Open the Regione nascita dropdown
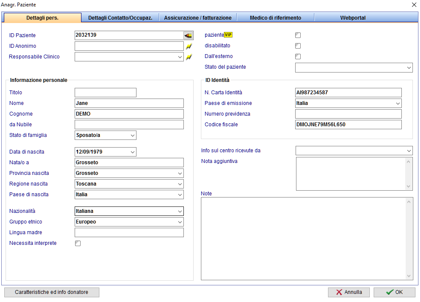Screen dimensions: 421x302 [x=180, y=184]
